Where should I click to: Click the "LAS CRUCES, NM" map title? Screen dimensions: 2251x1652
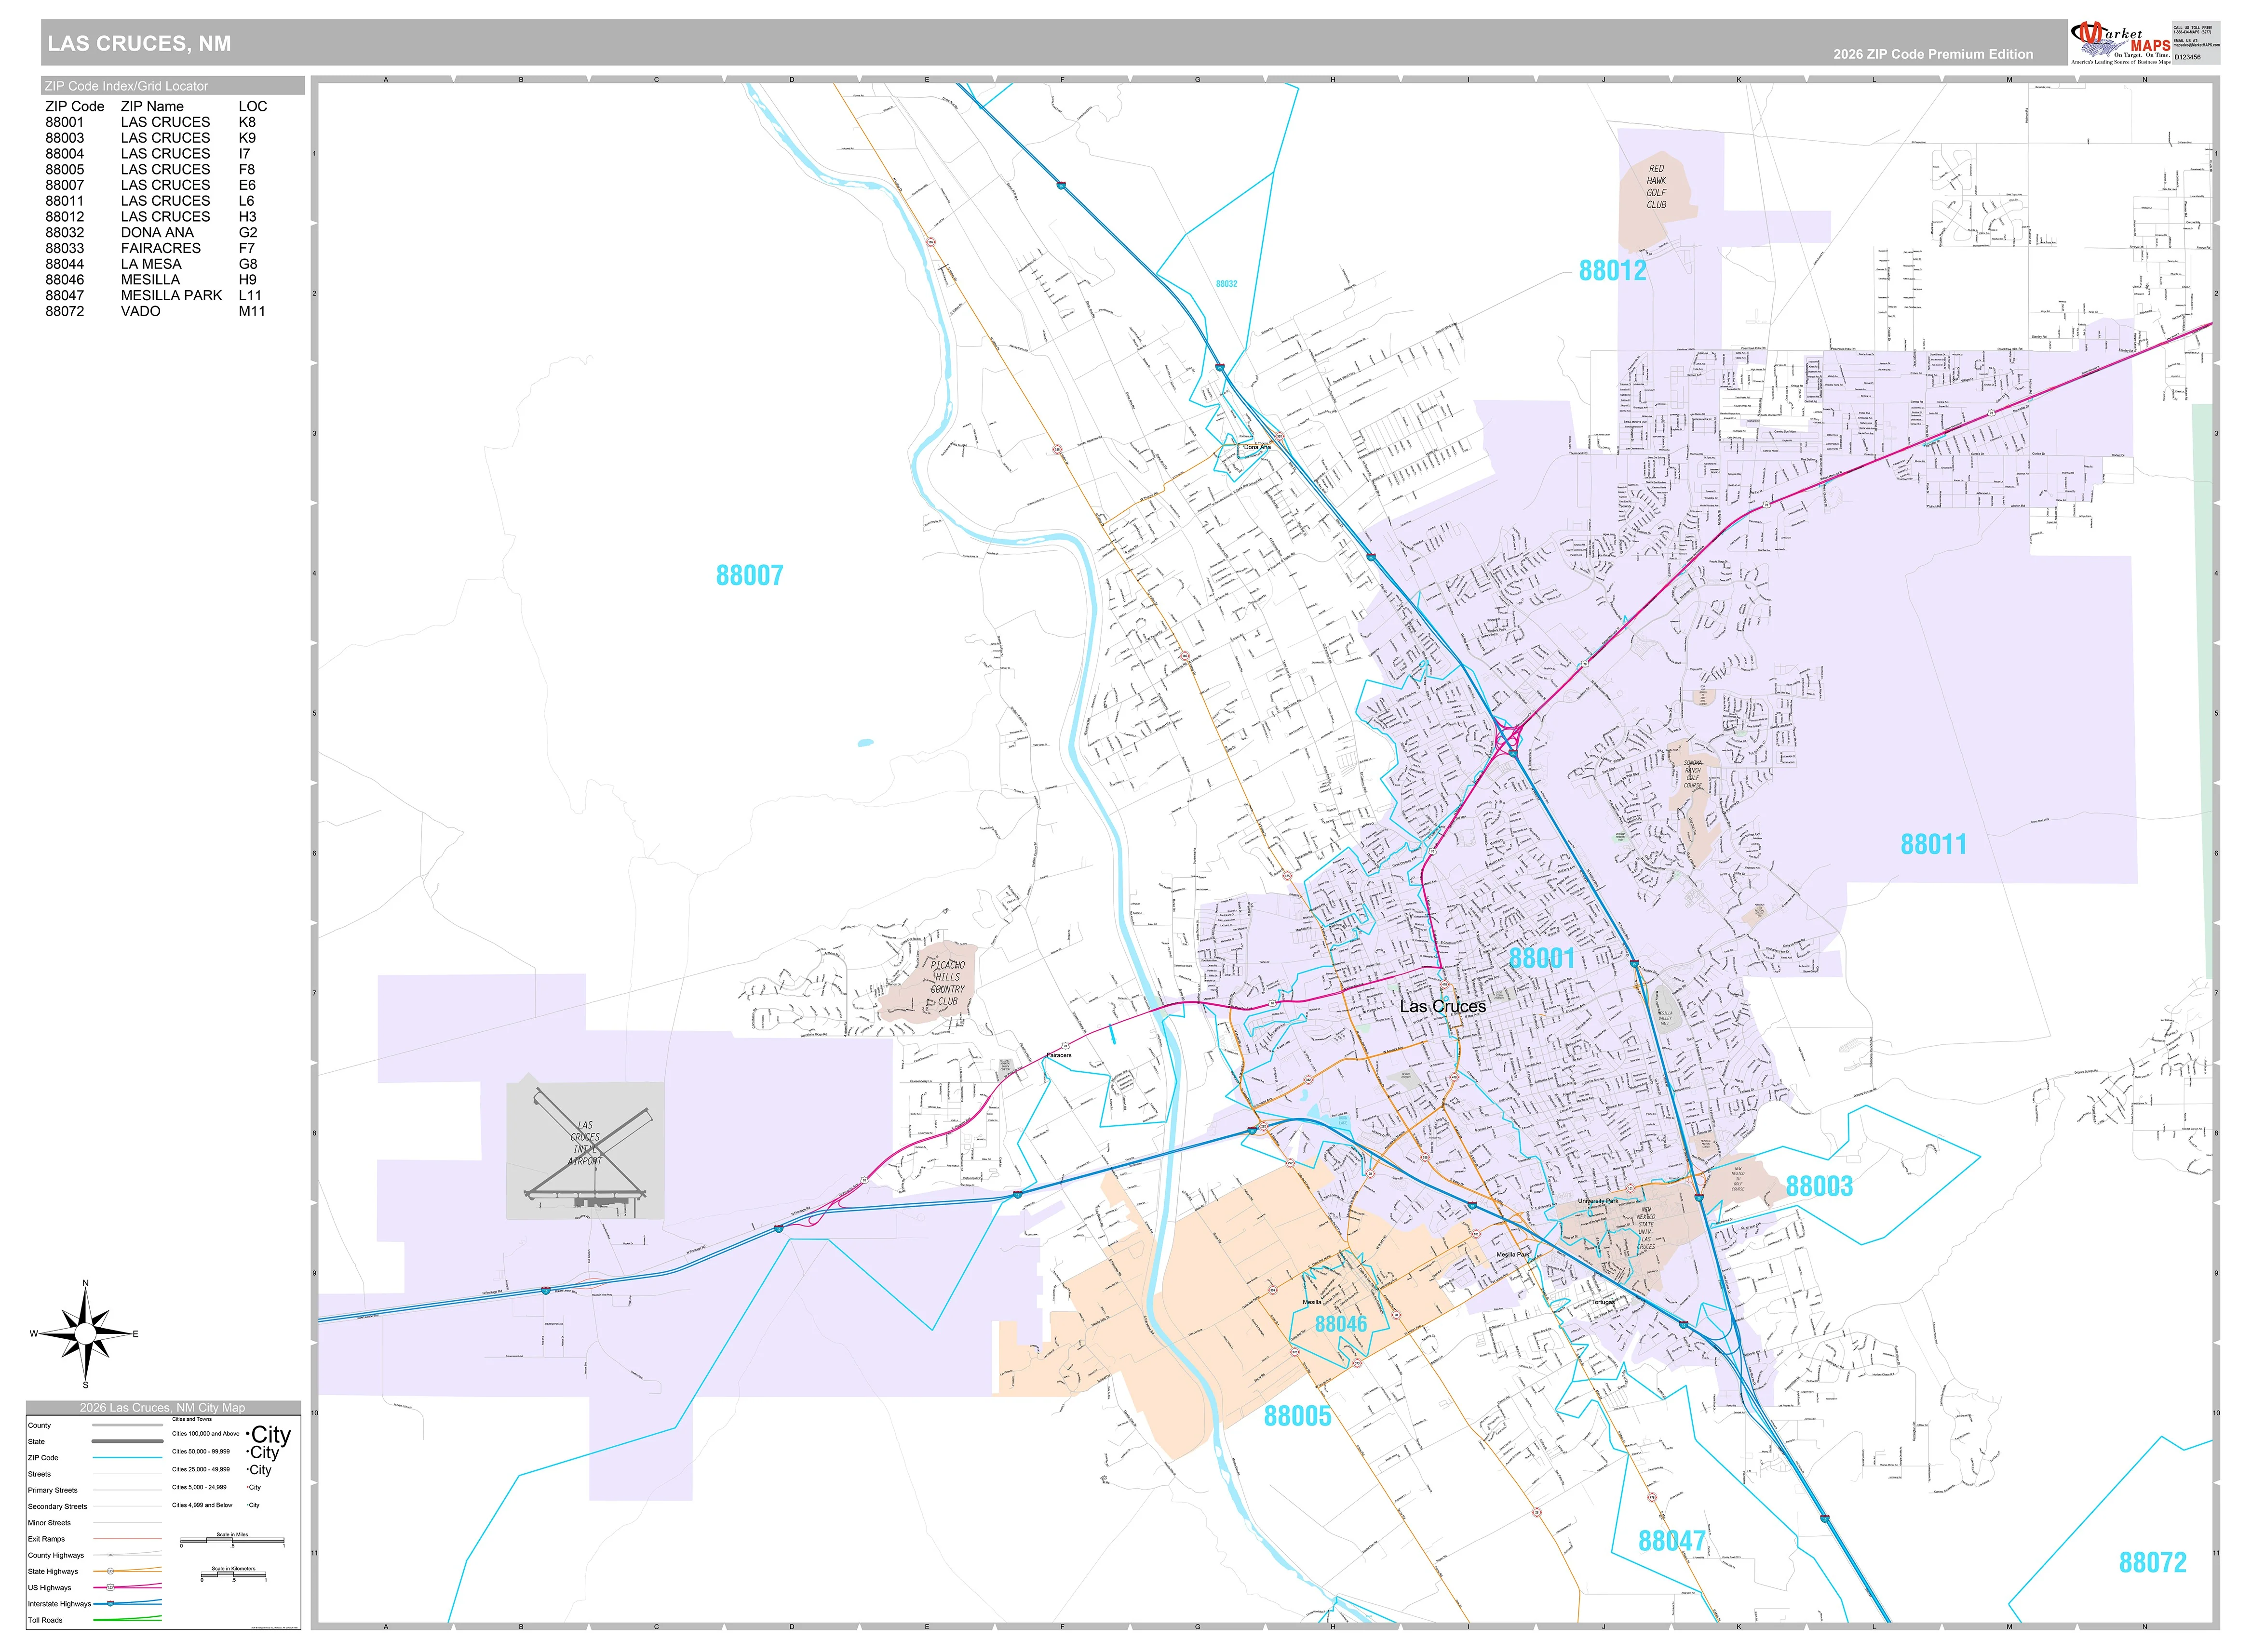(x=139, y=43)
